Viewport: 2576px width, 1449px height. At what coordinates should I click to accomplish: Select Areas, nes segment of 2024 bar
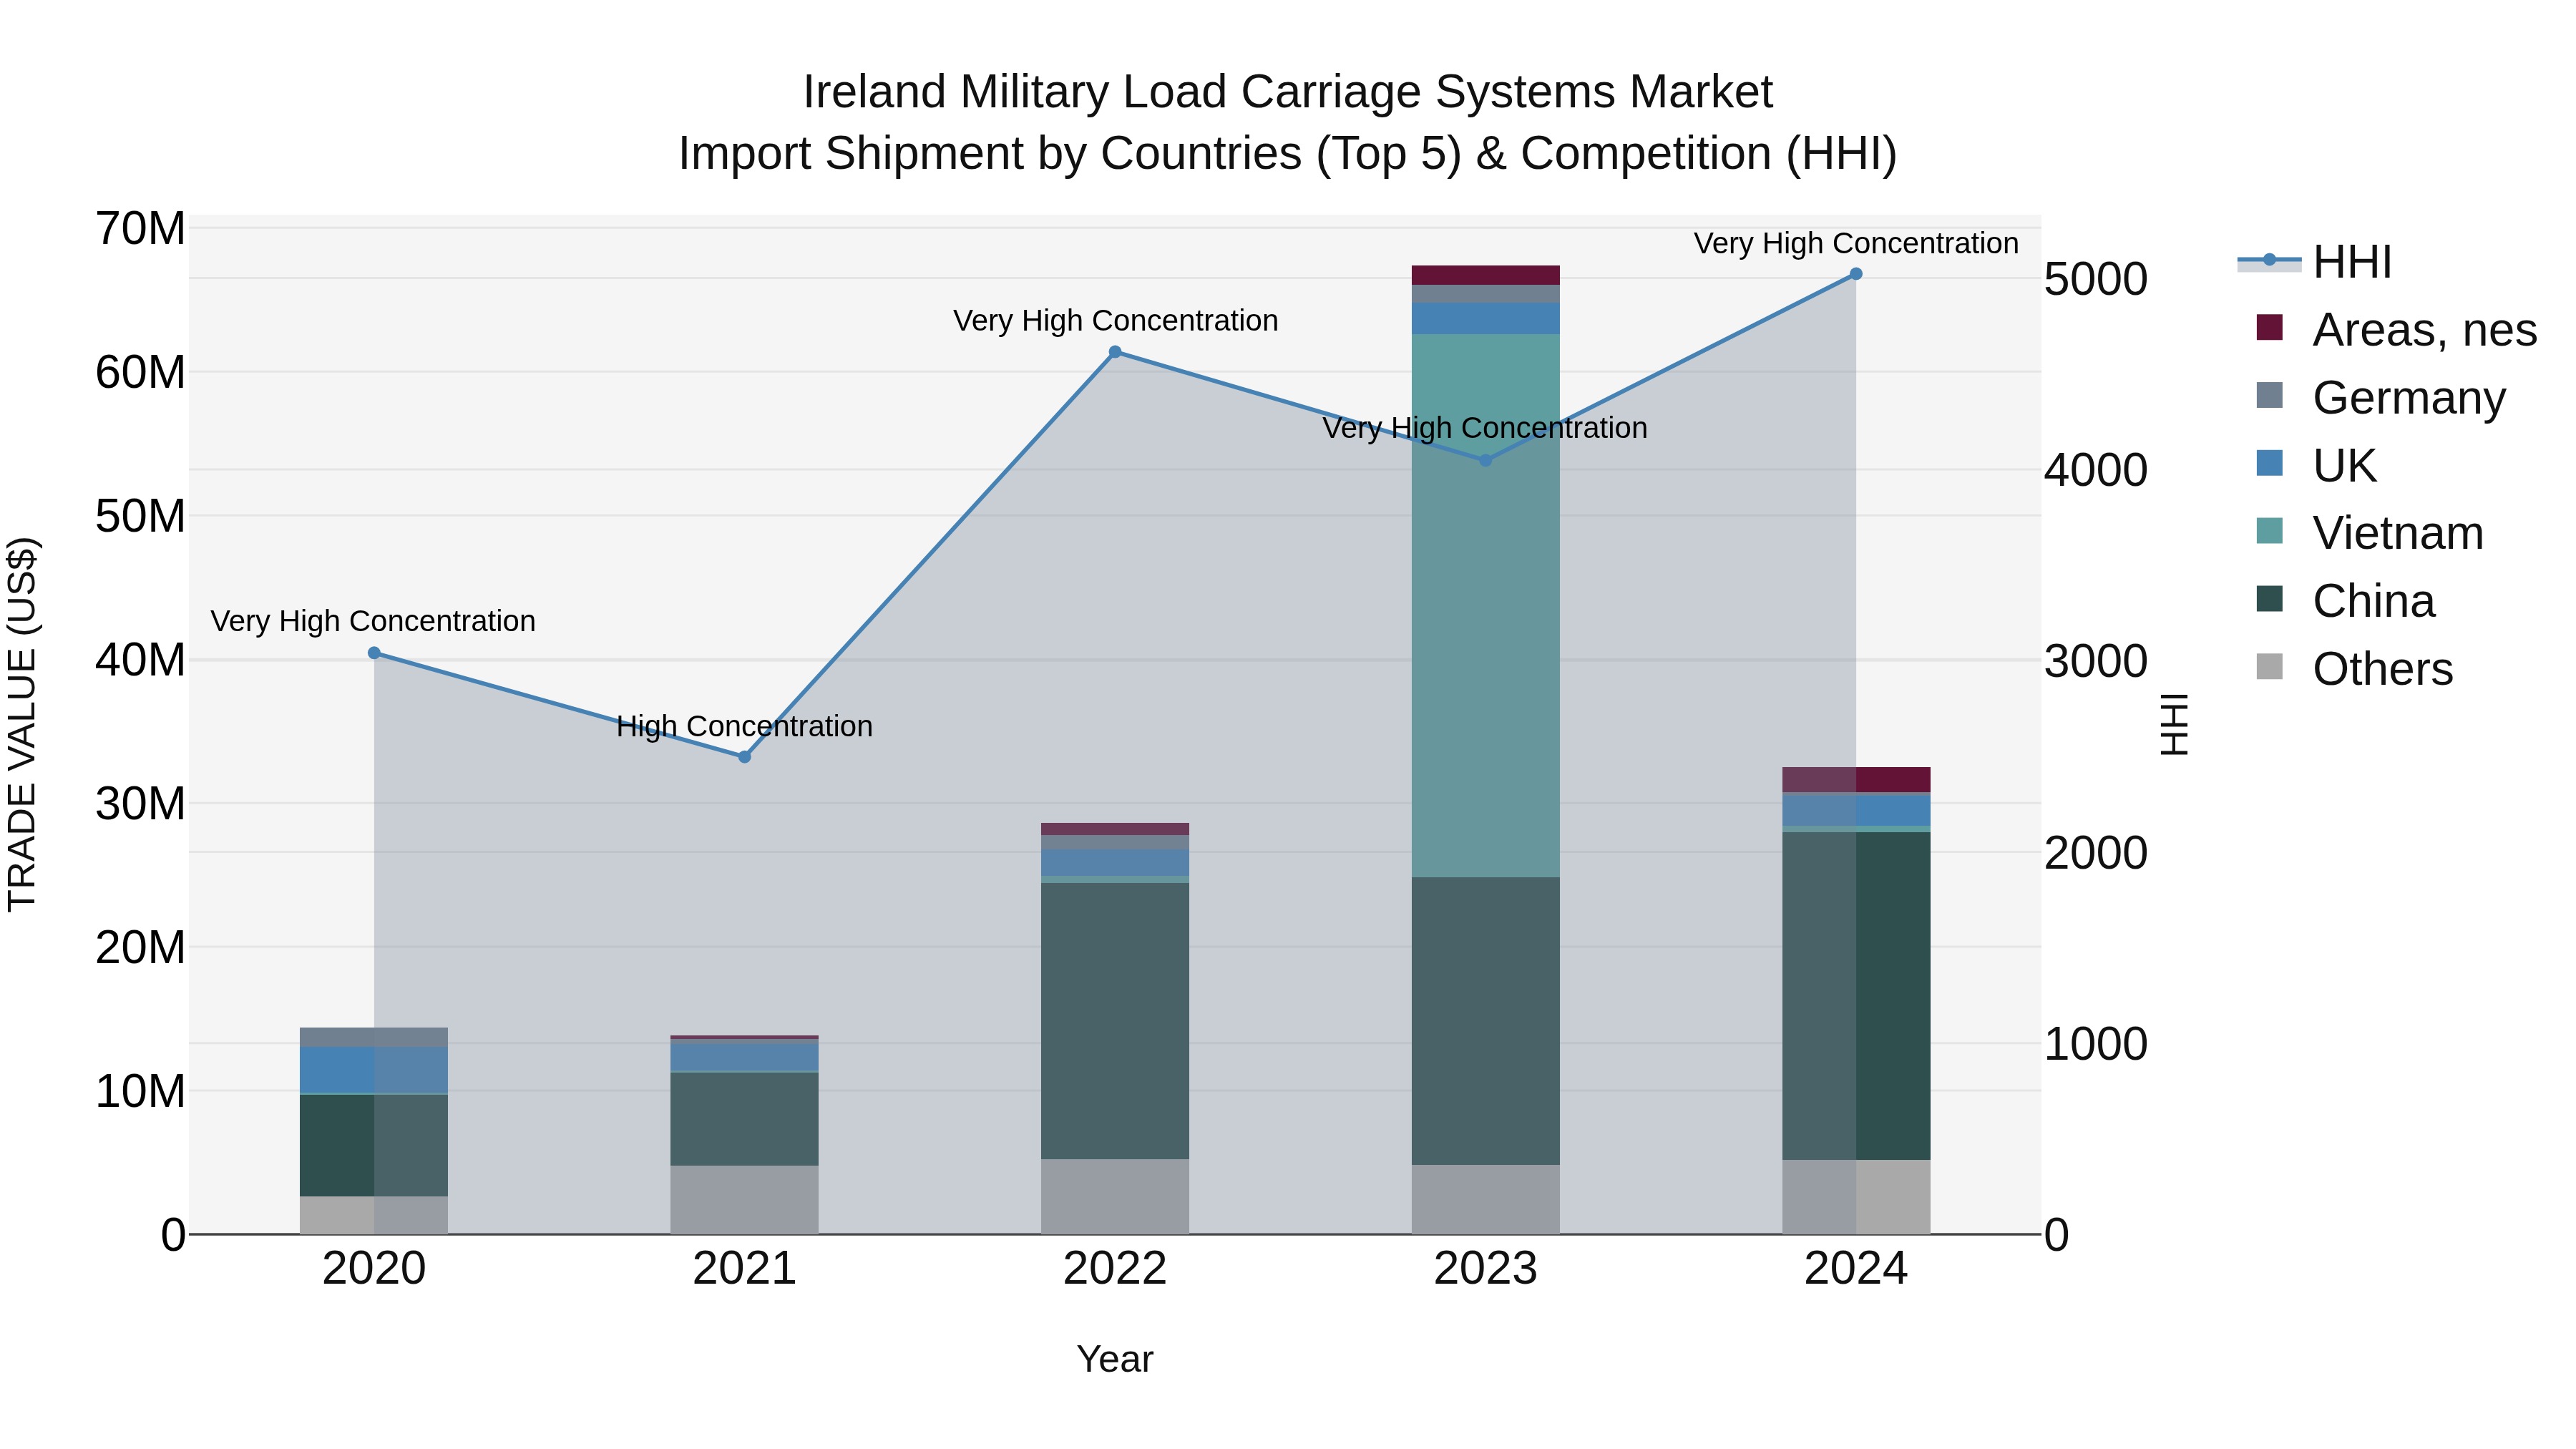1856,780
